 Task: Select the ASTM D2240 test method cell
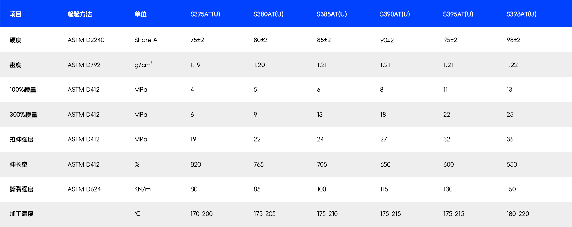click(x=86, y=40)
